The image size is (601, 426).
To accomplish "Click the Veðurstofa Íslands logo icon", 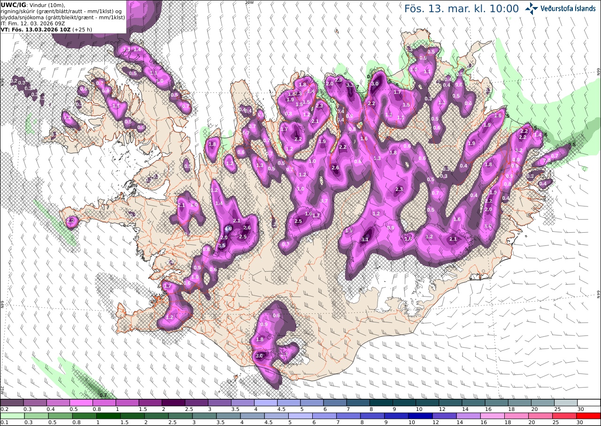I will click(x=532, y=8).
